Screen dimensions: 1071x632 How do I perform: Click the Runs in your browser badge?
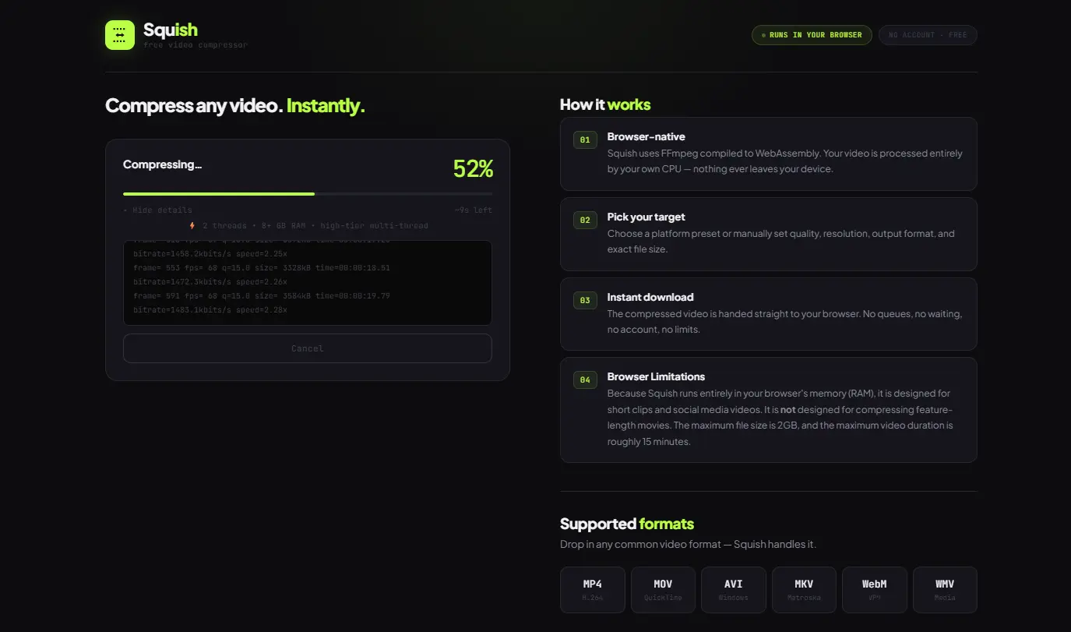point(812,35)
